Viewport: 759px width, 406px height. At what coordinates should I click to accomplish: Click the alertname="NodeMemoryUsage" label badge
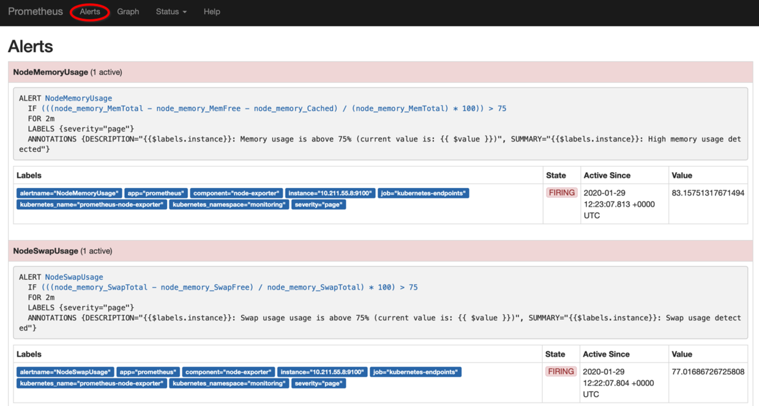coord(69,194)
